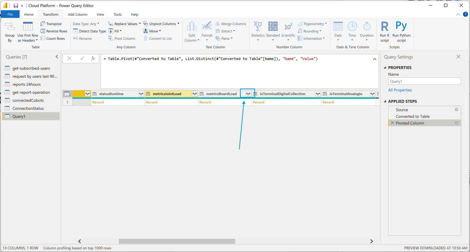Click Run R script
The height and width of the screenshot is (252, 470).
[384, 32]
